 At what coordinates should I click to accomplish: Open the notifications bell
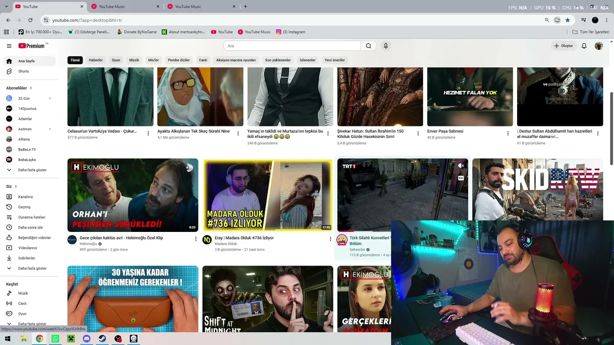pyautogui.click(x=584, y=46)
